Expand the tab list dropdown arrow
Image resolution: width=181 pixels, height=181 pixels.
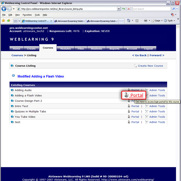[19, 21]
